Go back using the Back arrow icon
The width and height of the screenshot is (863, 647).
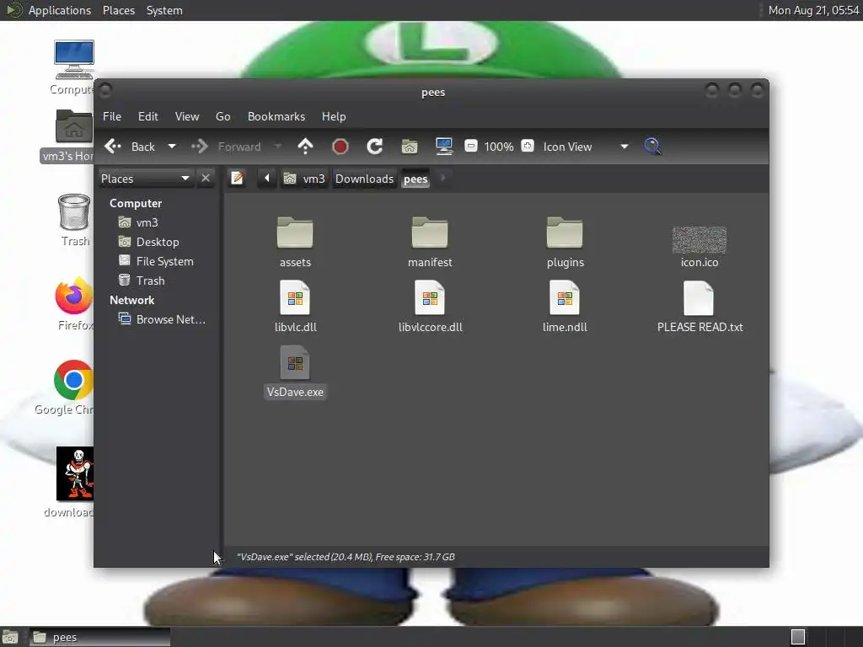pyautogui.click(x=113, y=147)
